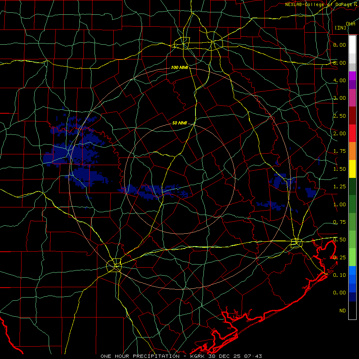Viewport: 359px width, 359px height.
Task: Click the 1.75 legend value
Action: pos(339,151)
